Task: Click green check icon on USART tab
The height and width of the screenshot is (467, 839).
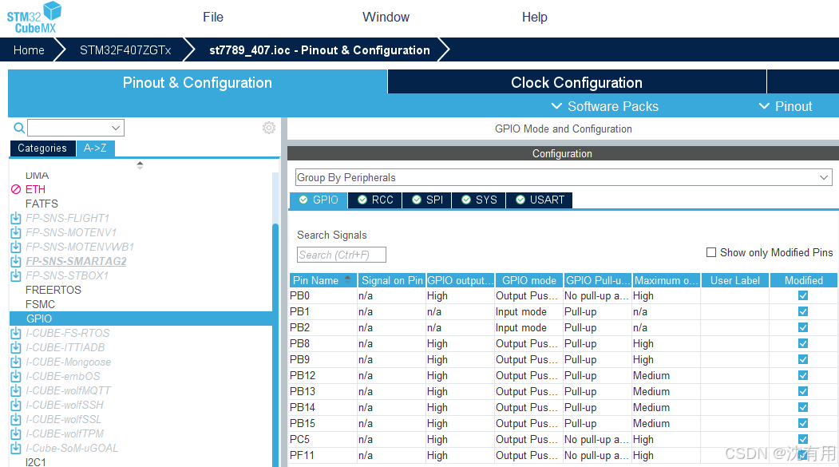Action: pyautogui.click(x=520, y=200)
